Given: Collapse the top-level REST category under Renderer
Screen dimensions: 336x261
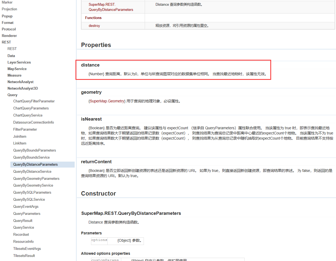Looking at the screenshot, I should point(6,42).
